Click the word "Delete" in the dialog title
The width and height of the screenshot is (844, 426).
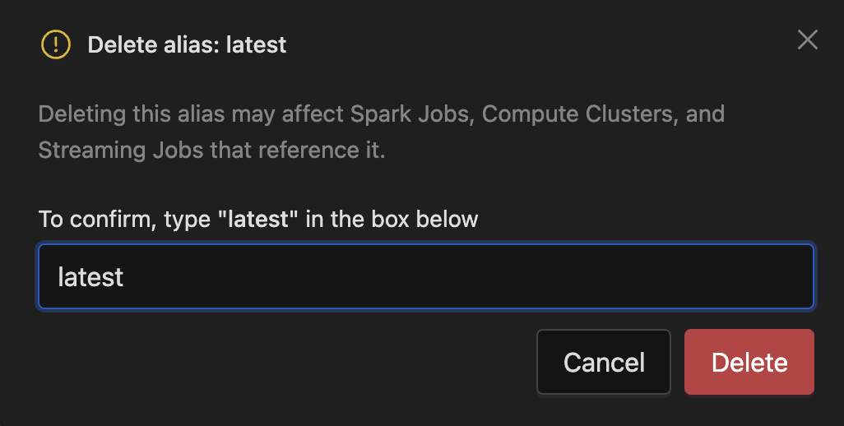point(117,44)
